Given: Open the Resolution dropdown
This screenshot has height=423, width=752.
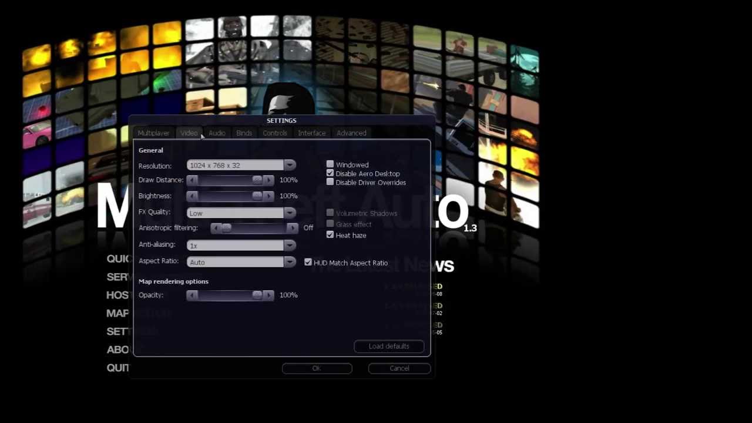Looking at the screenshot, I should (290, 166).
